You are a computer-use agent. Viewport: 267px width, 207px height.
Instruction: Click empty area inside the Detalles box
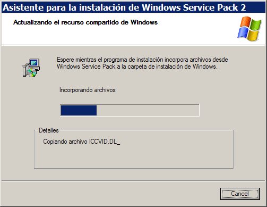pyautogui.click(x=134, y=157)
